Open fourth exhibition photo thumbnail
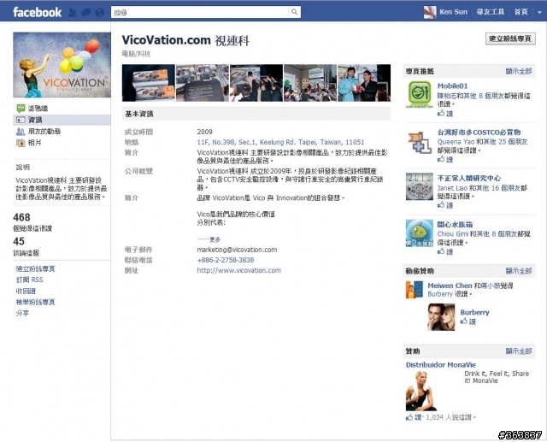This screenshot has width=547, height=442. point(310,83)
